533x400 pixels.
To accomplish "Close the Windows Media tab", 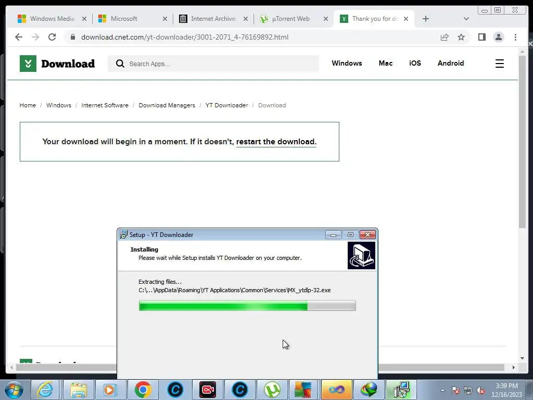I will pyautogui.click(x=84, y=19).
